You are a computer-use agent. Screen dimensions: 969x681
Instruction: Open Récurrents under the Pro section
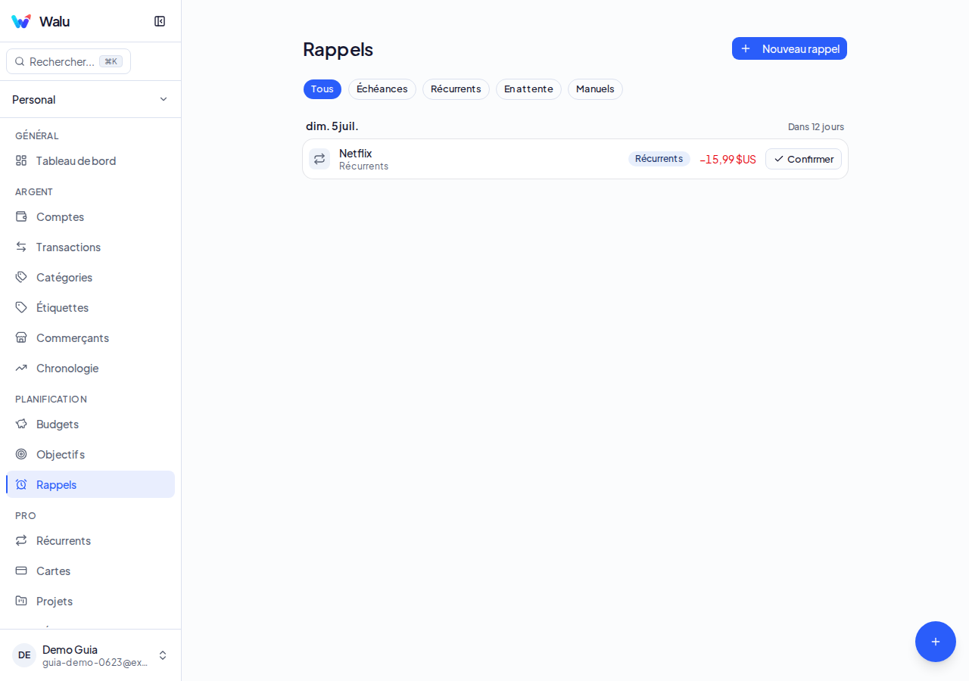[90, 540]
